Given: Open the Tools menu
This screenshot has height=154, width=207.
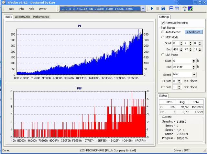Looking at the screenshot, I should pos(10,9).
